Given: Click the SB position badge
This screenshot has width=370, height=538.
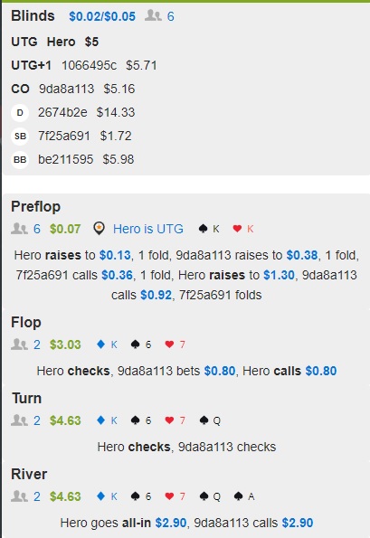Looking at the screenshot, I should (x=20, y=137).
